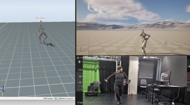Viewport: 190px width, 105px height.
Task: Click the battery indicator in MVN status bar
Action: (x=58, y=99)
